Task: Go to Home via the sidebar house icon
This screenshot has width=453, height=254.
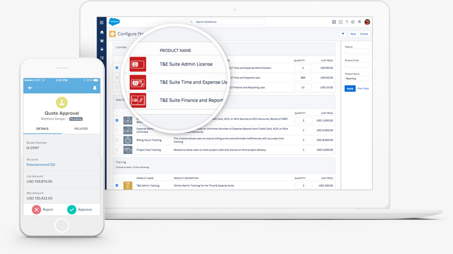Action: [x=102, y=32]
